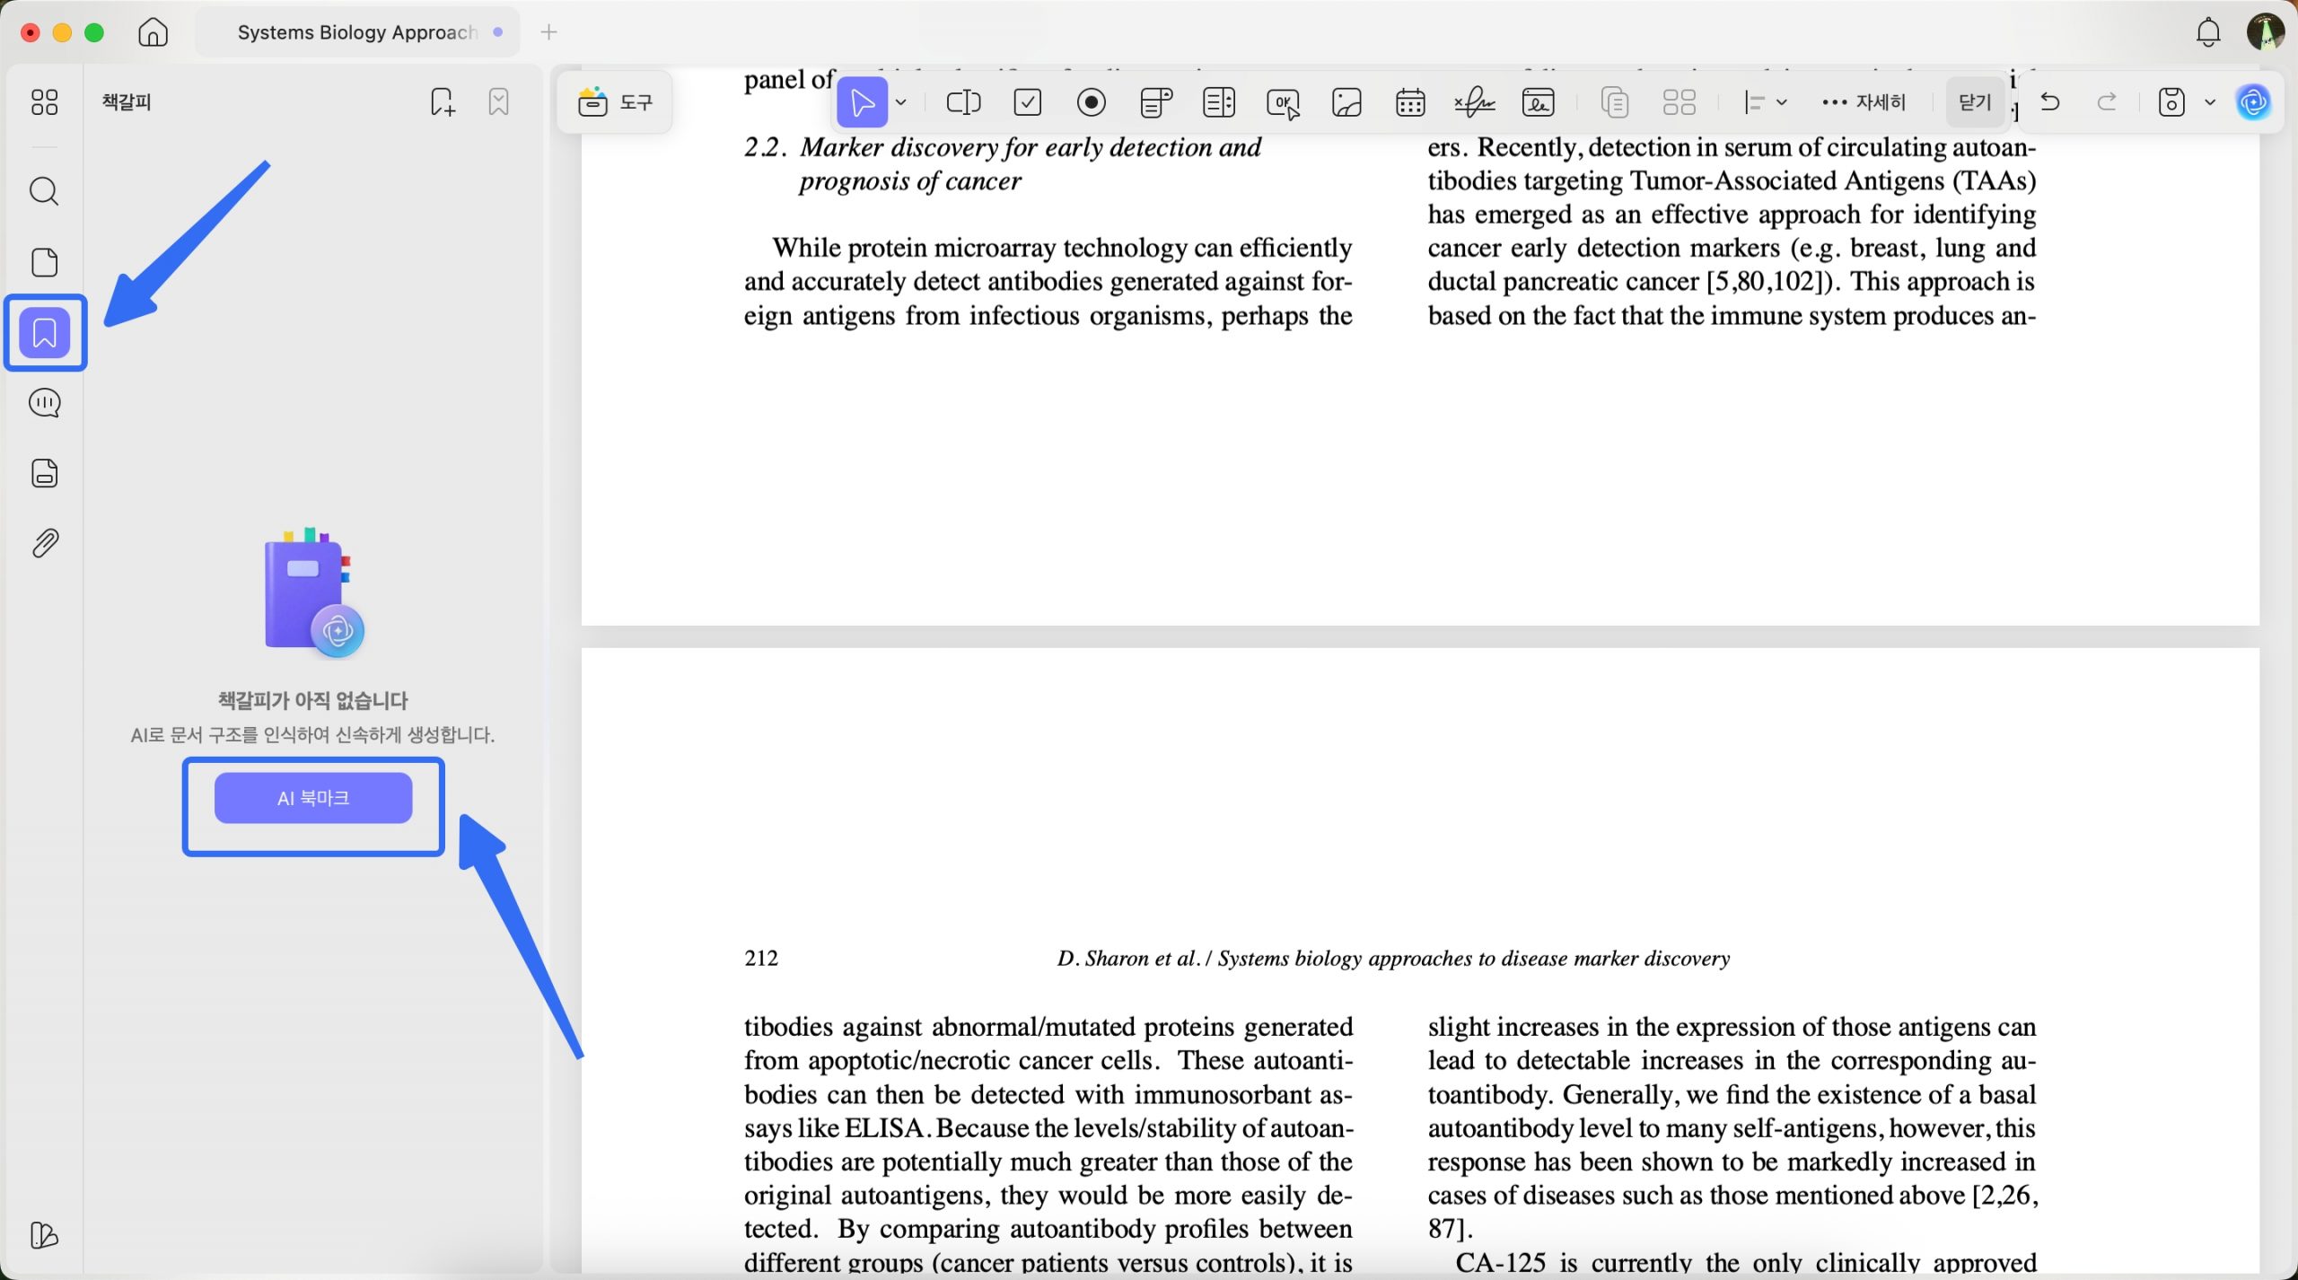Viewport: 2298px width, 1280px height.
Task: Expand the selection tool dropdown arrow
Action: [x=900, y=102]
